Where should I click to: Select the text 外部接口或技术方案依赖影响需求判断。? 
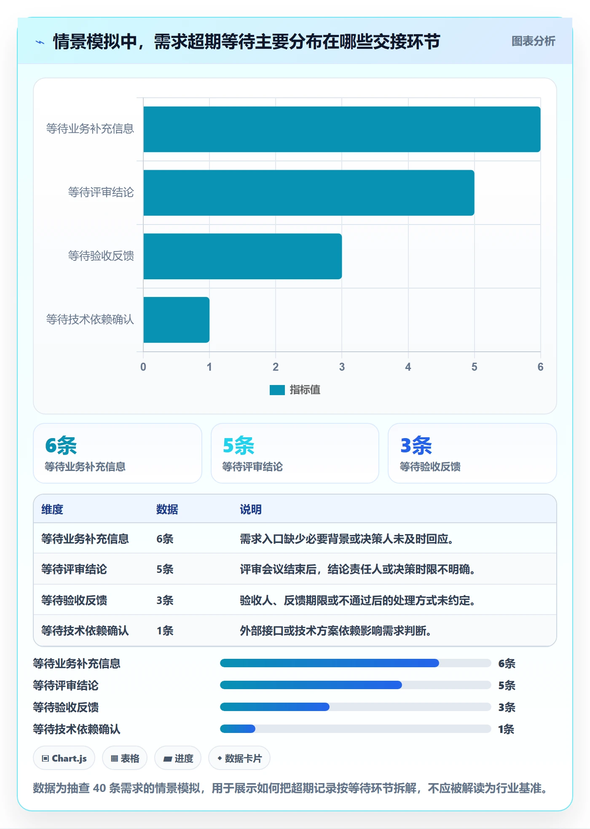335,631
